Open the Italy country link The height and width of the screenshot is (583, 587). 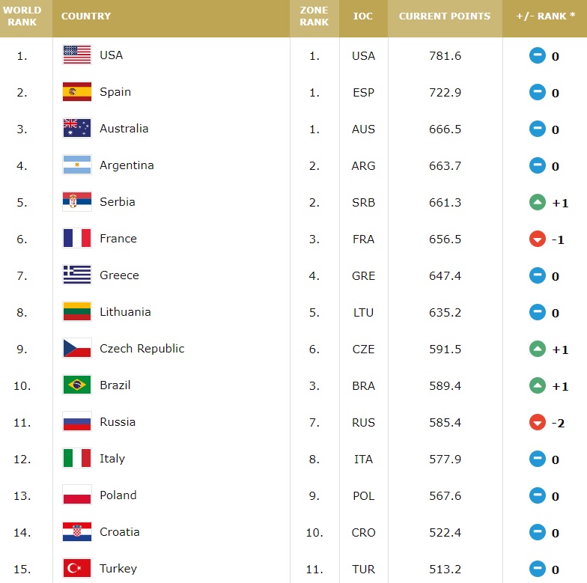[112, 459]
